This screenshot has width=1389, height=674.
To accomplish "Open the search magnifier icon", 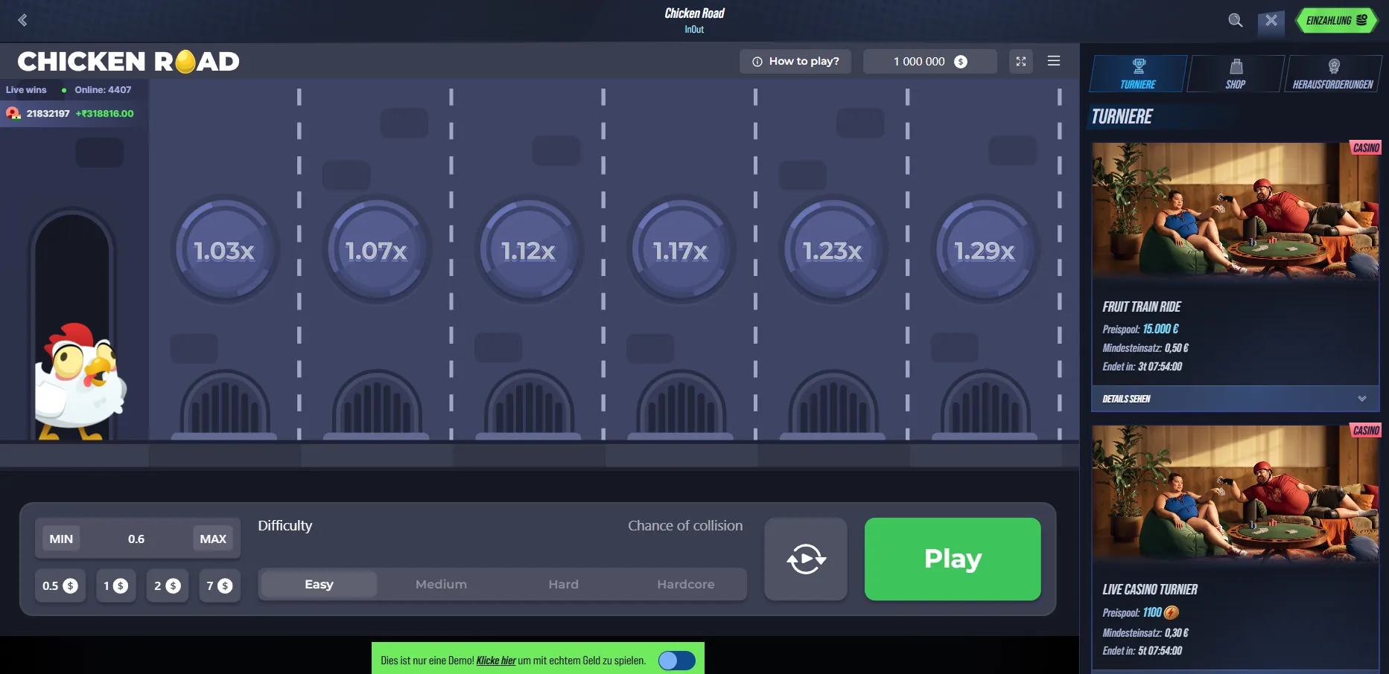I will pos(1235,20).
